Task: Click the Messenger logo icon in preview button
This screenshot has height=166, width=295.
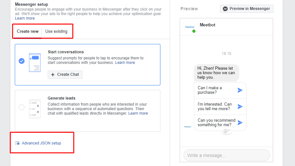Action: click(x=225, y=9)
